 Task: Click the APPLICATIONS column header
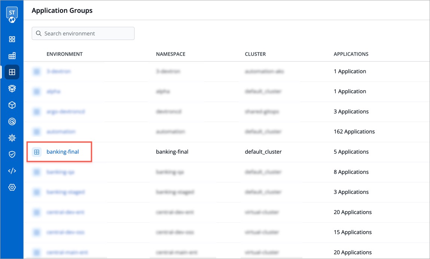pyautogui.click(x=351, y=54)
